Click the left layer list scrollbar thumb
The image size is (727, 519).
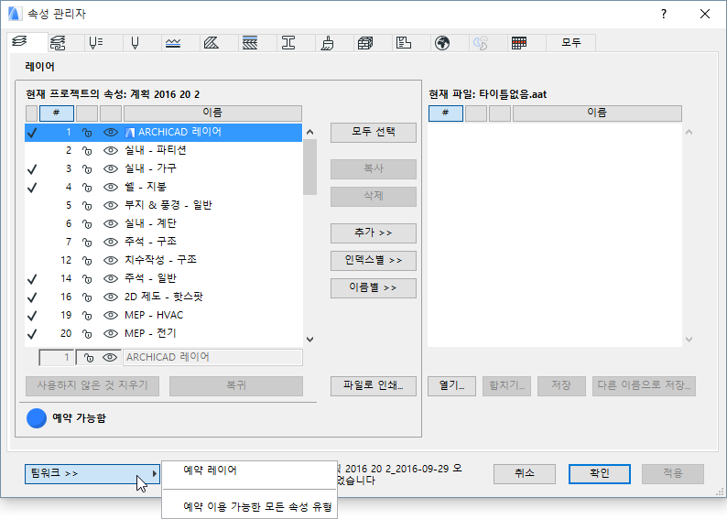coord(310,167)
